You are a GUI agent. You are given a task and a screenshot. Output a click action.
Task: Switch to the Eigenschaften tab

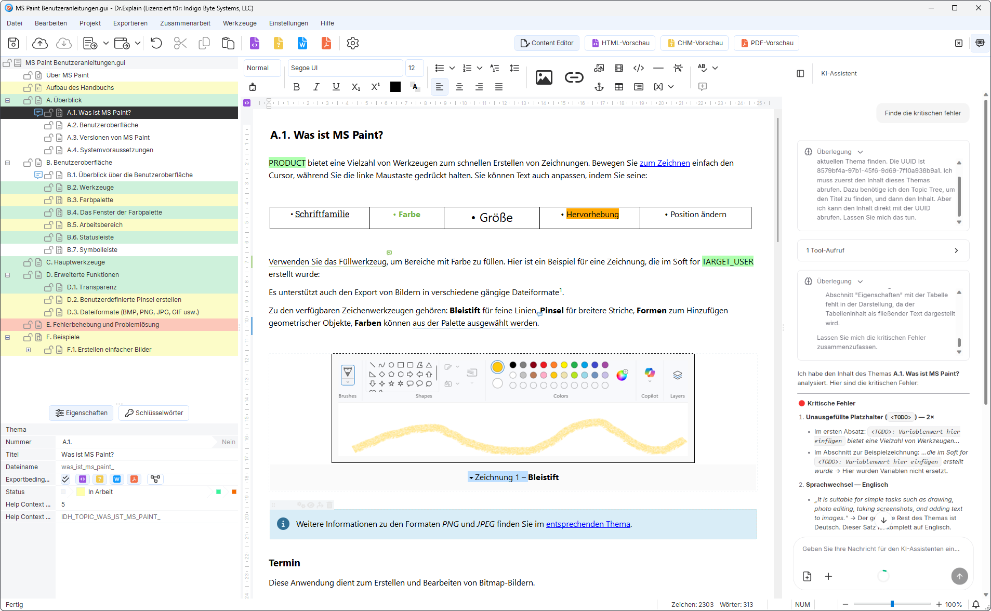82,413
